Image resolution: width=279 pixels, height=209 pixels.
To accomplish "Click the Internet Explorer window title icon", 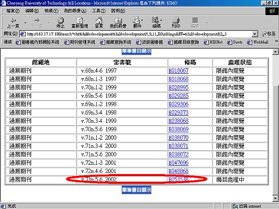I will (3, 3).
